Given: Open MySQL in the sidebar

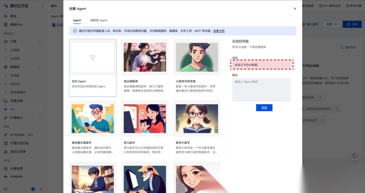Looking at the screenshot, I should 15,84.
